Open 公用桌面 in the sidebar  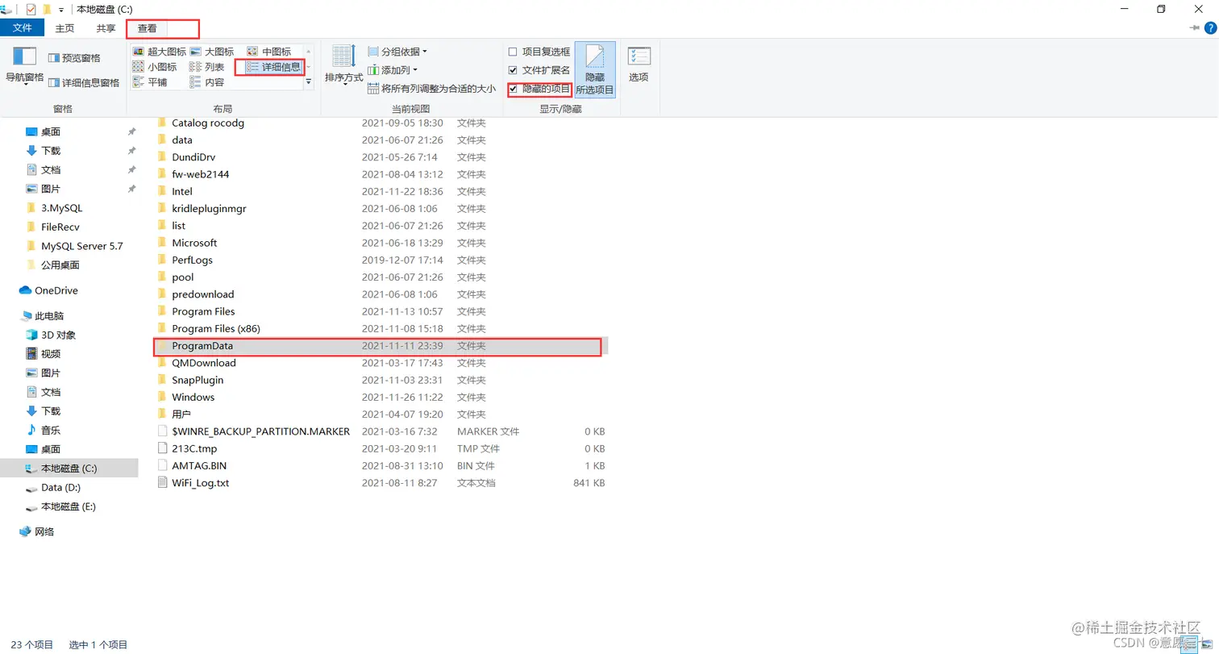pyautogui.click(x=60, y=265)
